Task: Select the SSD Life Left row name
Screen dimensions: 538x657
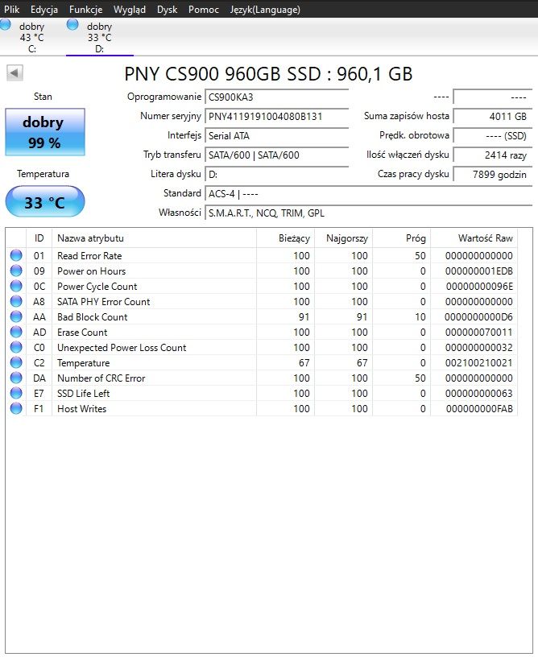Action: 84,394
